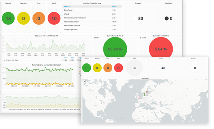The image size is (214, 129).
Task: Toggle the Amazon - Las Vegas legend series
Action: tap(12, 60)
